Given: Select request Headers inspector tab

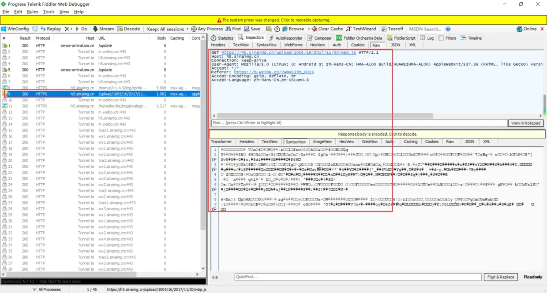Looking at the screenshot, I should click(218, 45).
